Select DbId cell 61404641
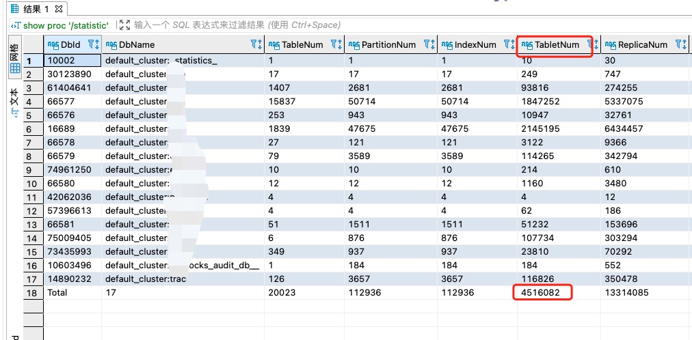Screen dimensions: 692x340 point(72,87)
